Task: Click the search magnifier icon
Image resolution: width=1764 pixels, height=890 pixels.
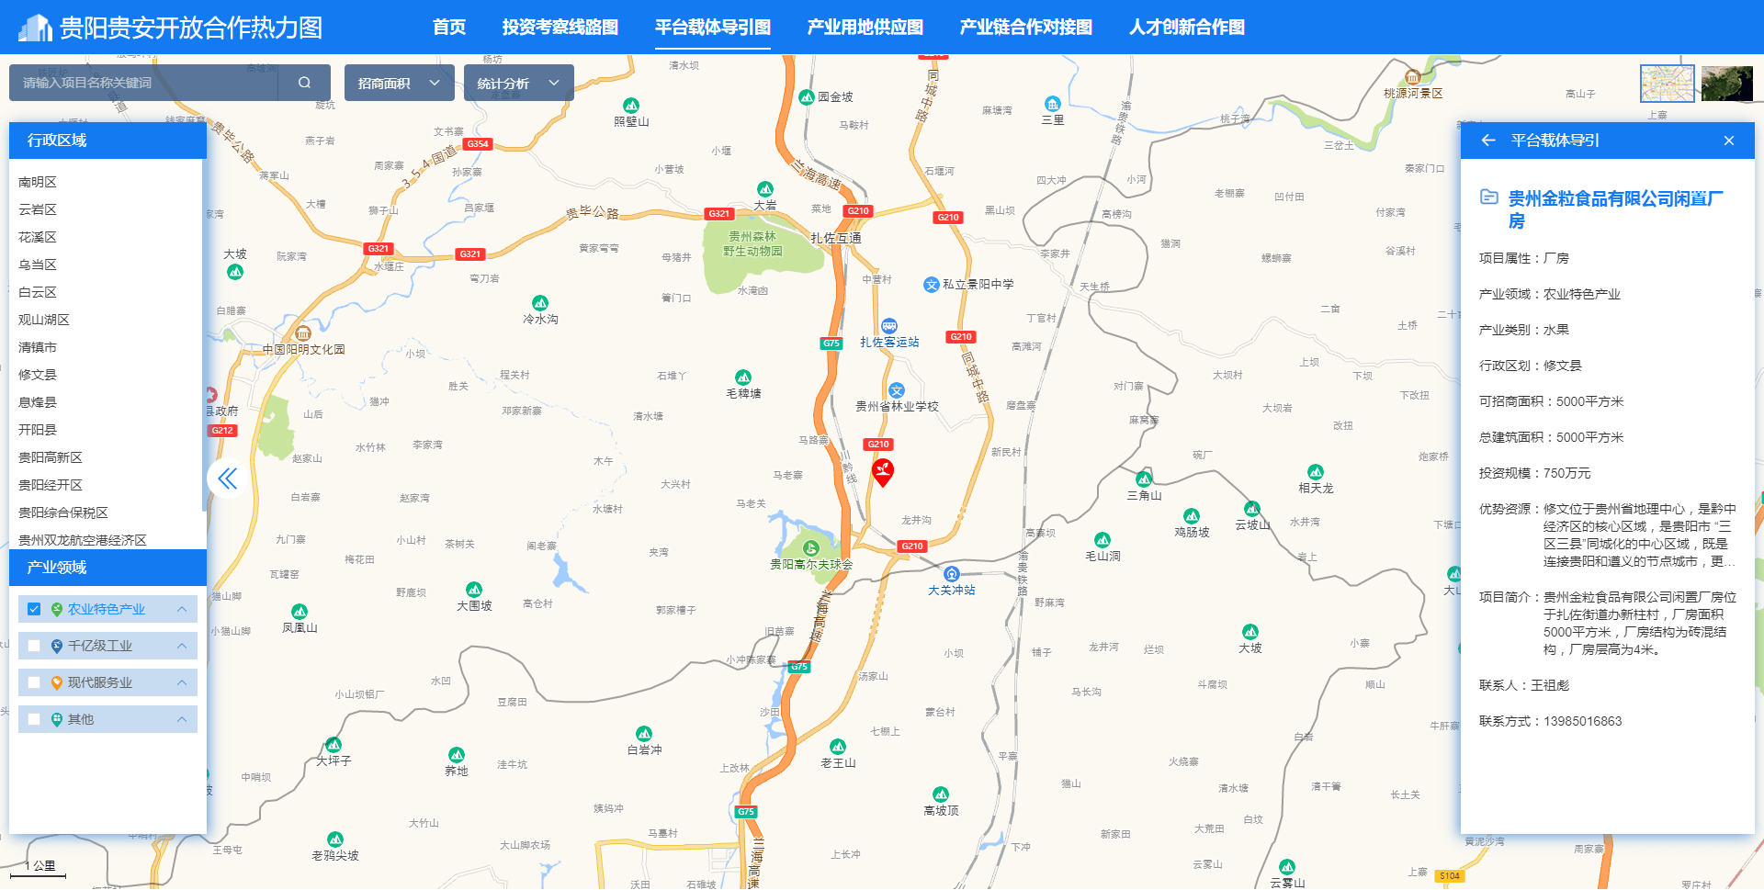Action: (304, 83)
